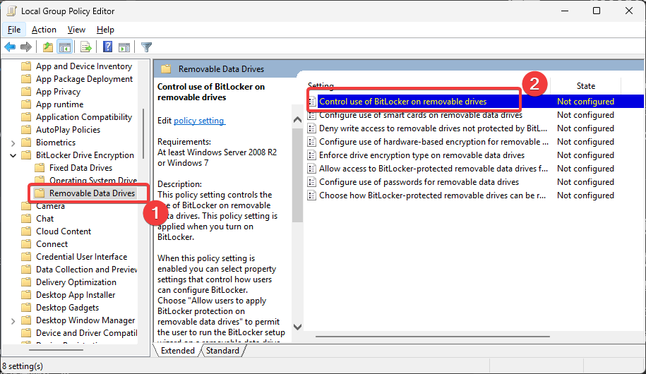Select Desktop App Installer folder

(x=76, y=296)
